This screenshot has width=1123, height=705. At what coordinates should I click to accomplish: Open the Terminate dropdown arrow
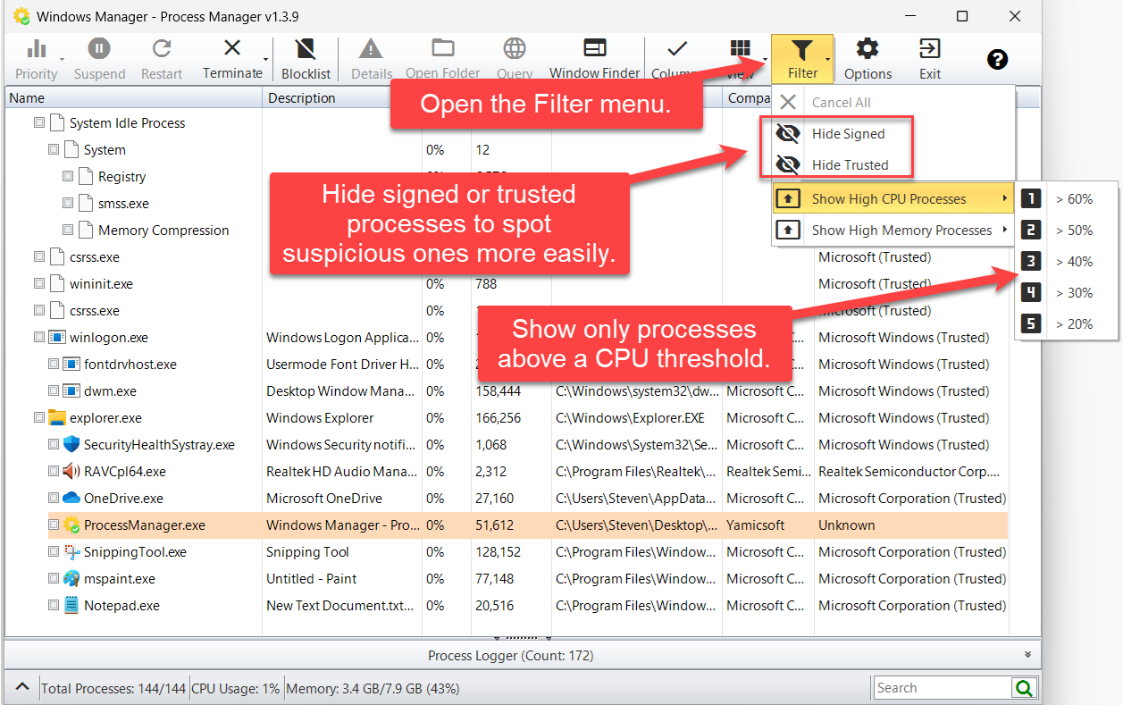pyautogui.click(x=265, y=59)
